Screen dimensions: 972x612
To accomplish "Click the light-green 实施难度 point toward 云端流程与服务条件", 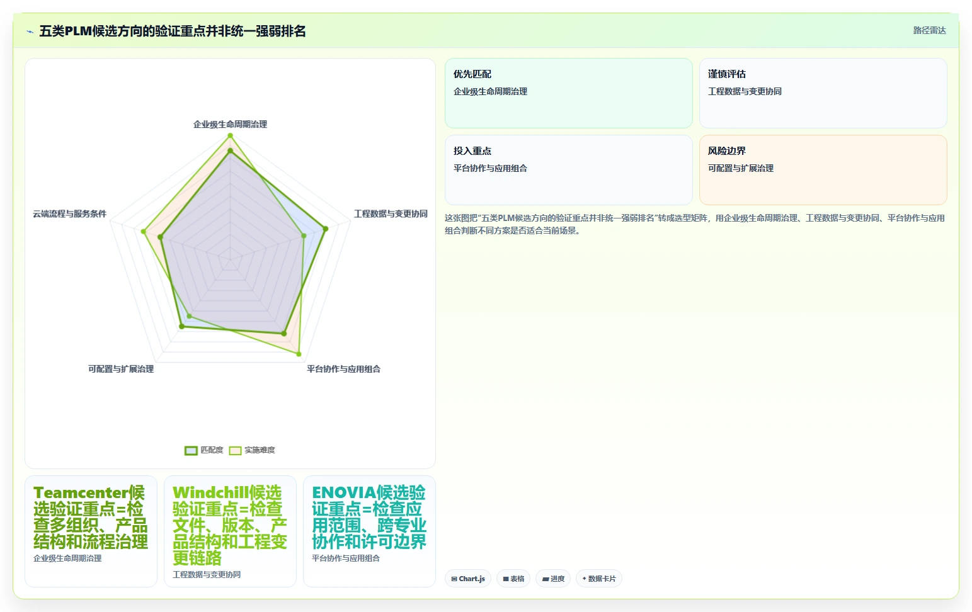I will 144,232.
